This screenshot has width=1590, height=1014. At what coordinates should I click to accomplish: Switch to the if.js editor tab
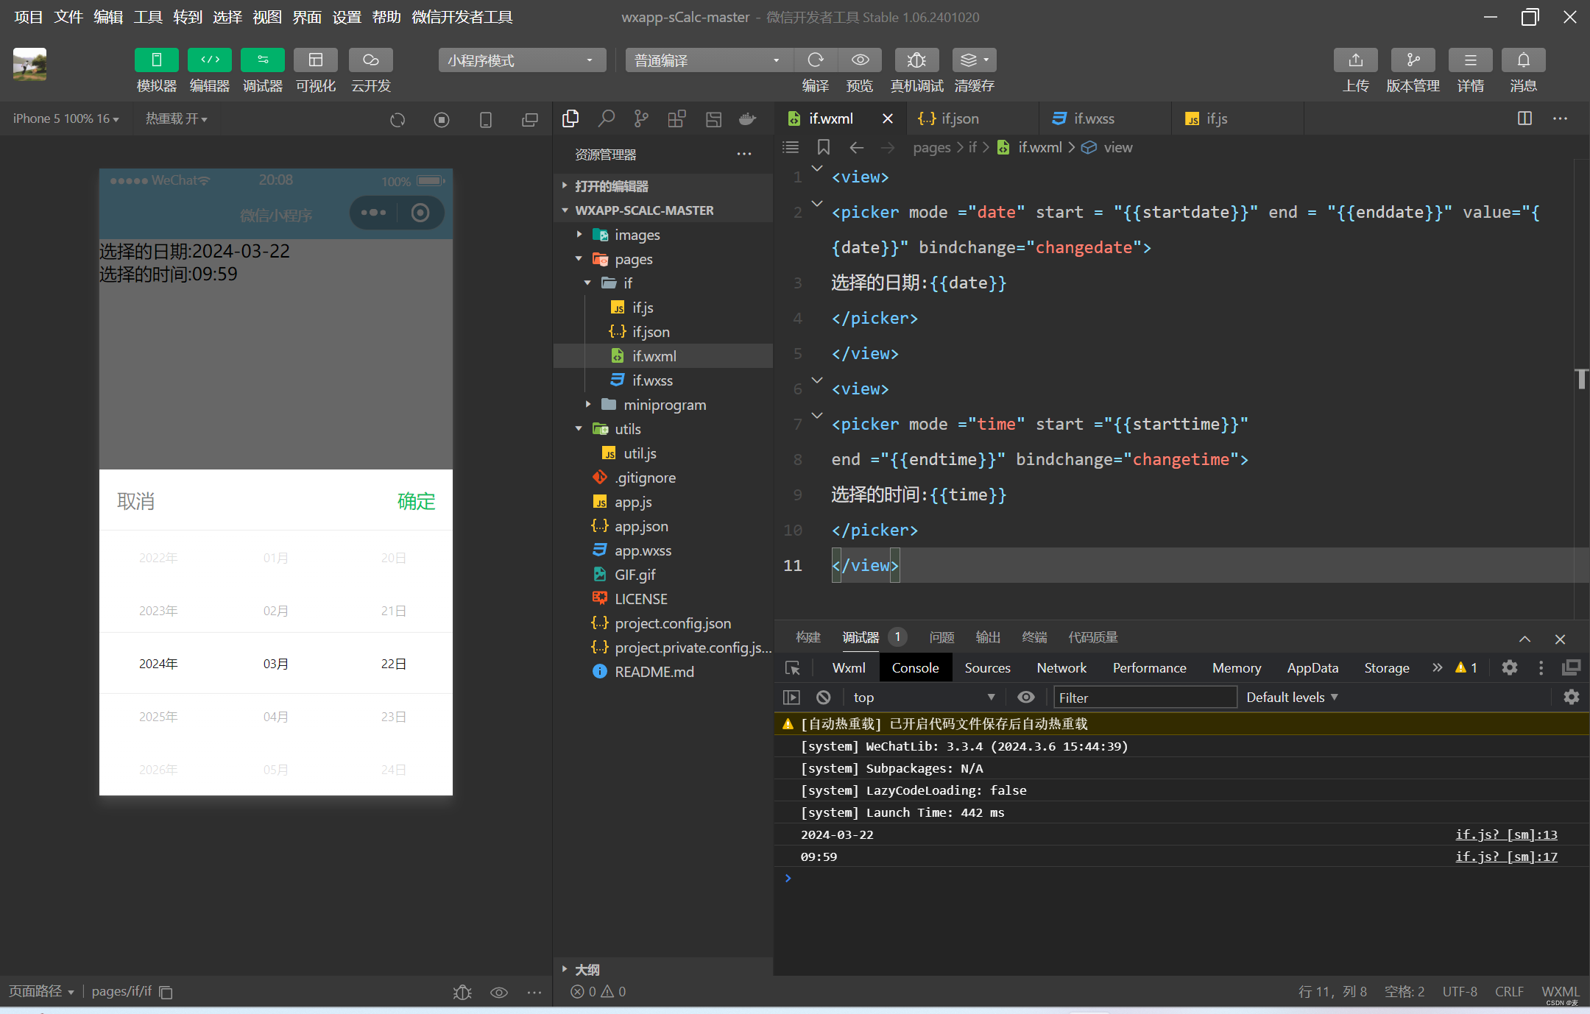1215,118
